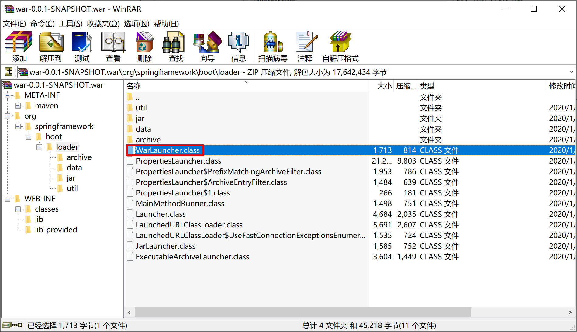
Task: Open the Favorites (收藏夹) menu
Action: pyautogui.click(x=103, y=23)
